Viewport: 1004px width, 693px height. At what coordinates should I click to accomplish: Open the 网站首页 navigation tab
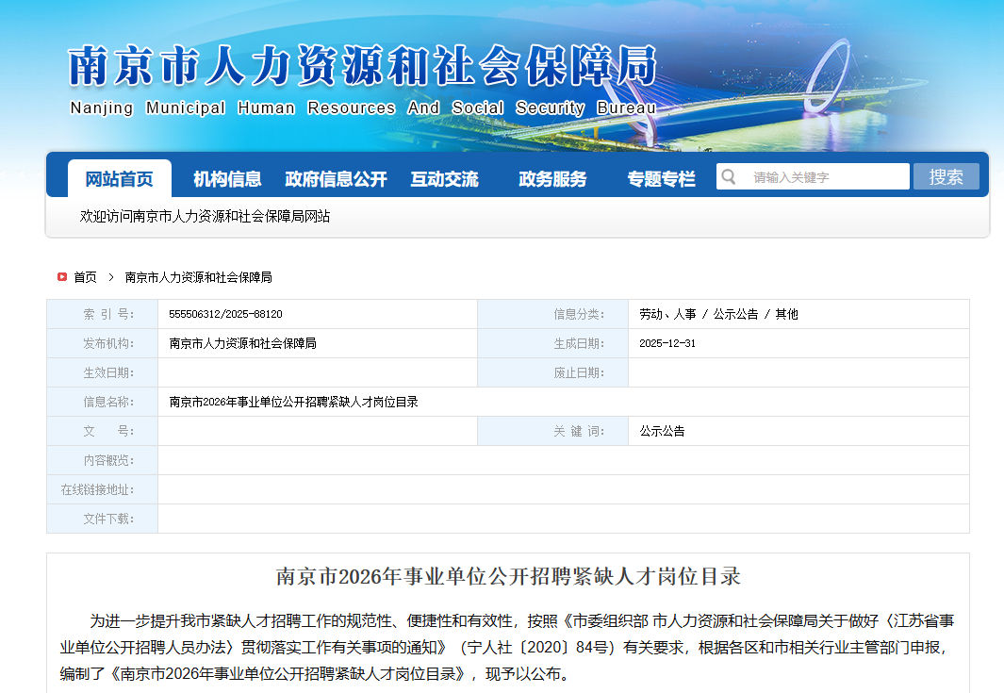point(119,179)
